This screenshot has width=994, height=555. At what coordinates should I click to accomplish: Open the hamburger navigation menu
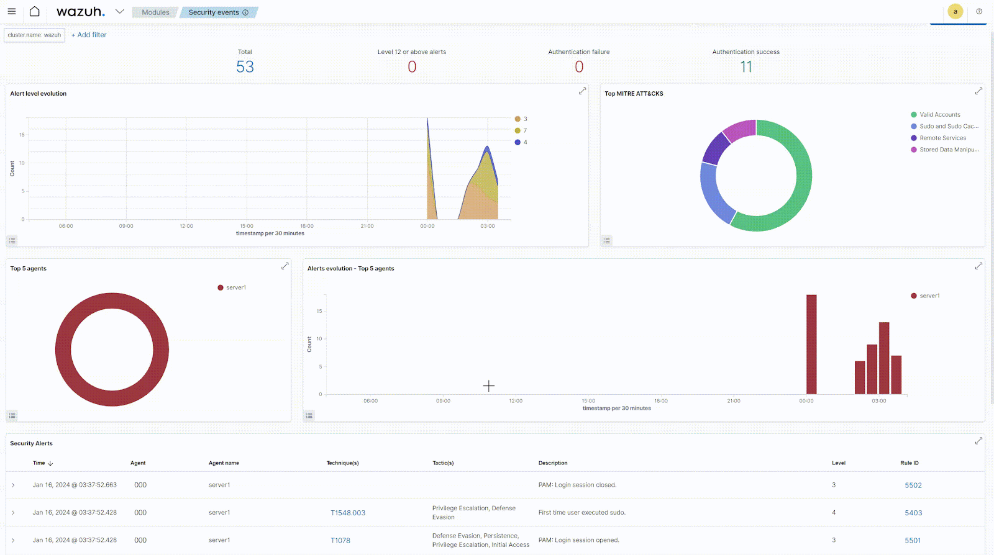pyautogui.click(x=11, y=12)
